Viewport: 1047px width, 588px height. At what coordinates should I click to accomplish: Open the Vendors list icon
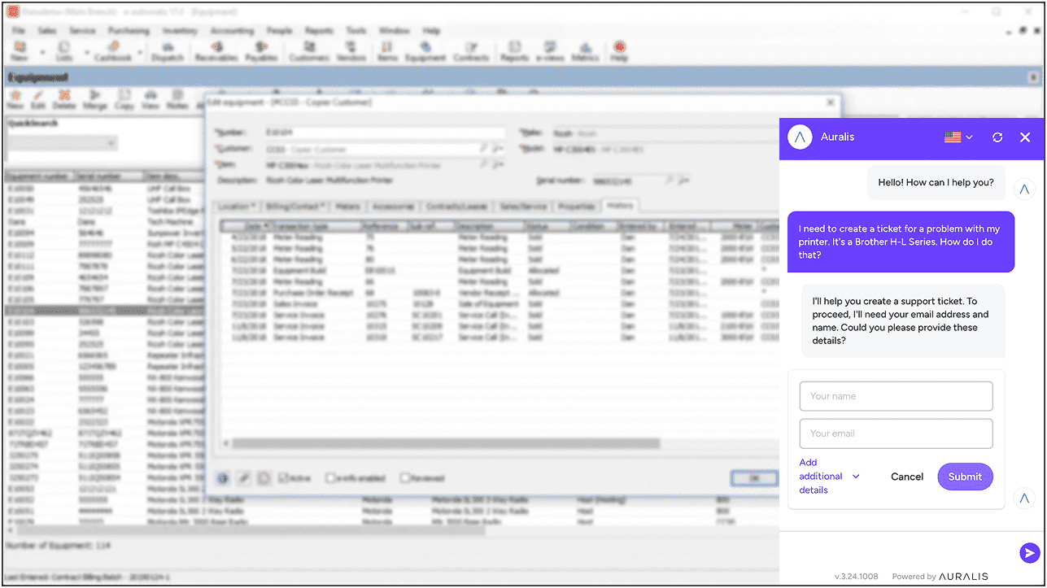click(351, 51)
